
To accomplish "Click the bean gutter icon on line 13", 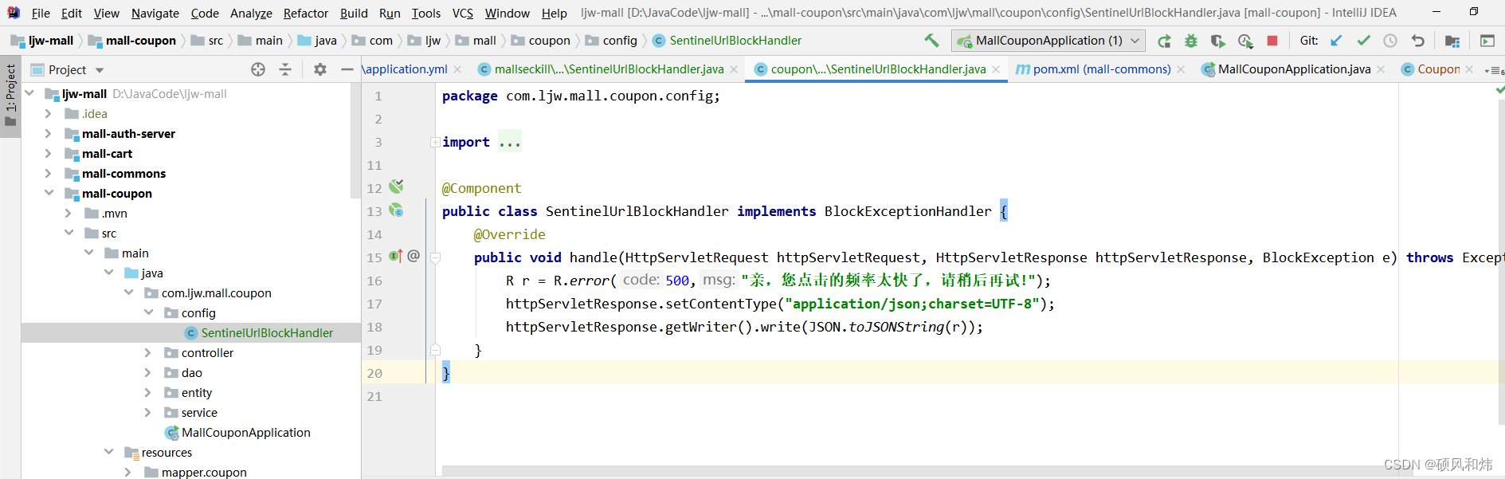I will point(396,210).
